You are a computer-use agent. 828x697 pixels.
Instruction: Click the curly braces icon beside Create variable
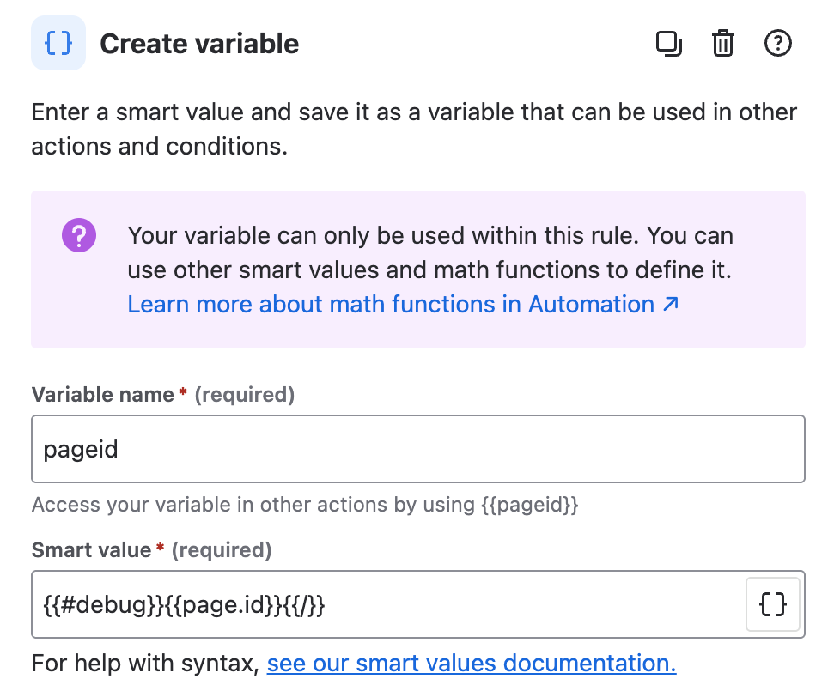coord(58,43)
